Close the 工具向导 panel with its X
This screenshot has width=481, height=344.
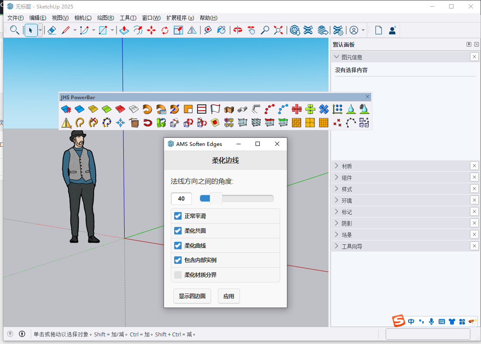(474, 246)
